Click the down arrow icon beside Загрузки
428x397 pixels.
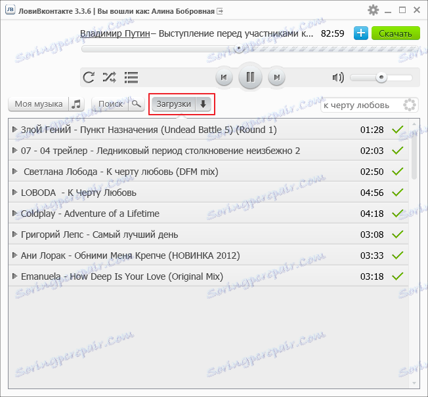[x=203, y=104]
